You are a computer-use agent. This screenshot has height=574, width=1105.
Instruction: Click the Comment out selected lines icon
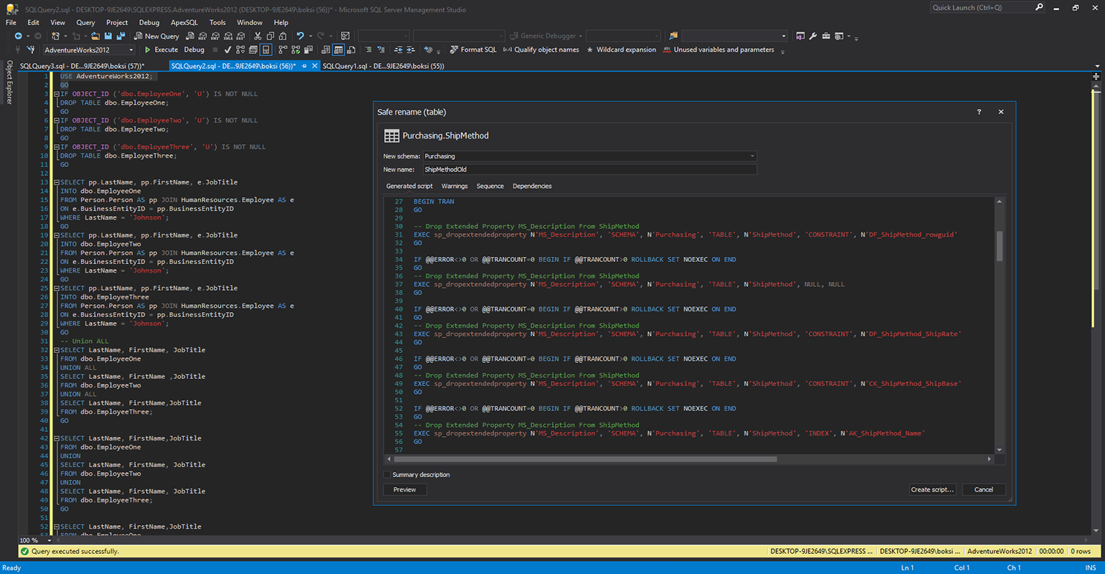point(368,50)
